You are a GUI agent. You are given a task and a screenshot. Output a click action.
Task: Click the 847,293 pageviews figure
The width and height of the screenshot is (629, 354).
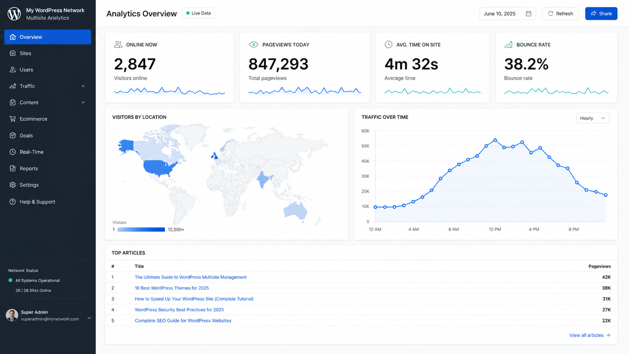tap(278, 64)
